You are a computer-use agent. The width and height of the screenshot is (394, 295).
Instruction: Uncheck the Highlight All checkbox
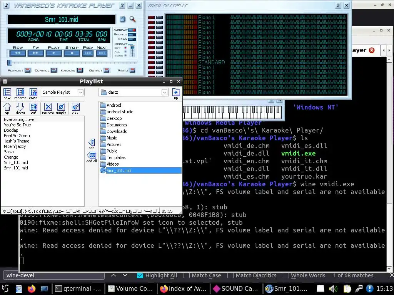140,275
